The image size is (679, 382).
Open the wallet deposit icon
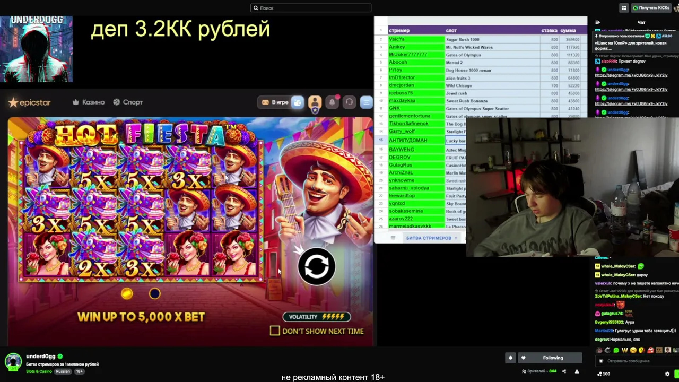pyautogui.click(x=298, y=102)
